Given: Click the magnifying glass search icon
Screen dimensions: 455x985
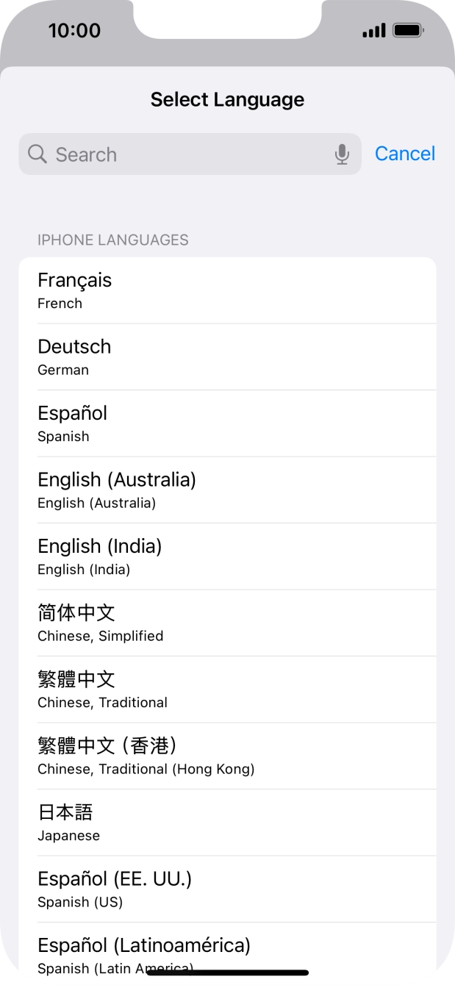Looking at the screenshot, I should click(x=36, y=154).
